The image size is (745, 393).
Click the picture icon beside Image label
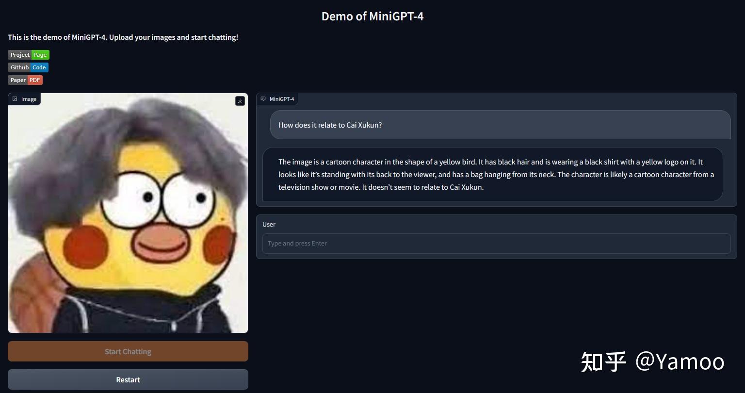[15, 99]
